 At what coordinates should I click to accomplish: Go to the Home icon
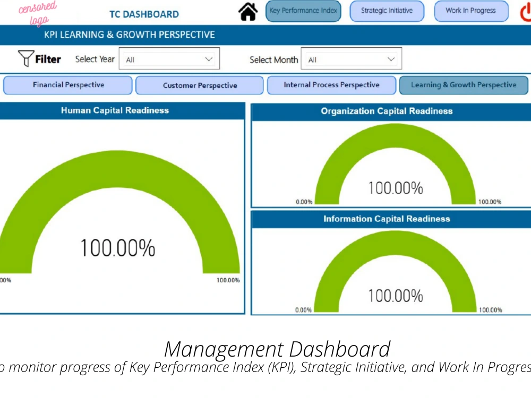(x=248, y=12)
